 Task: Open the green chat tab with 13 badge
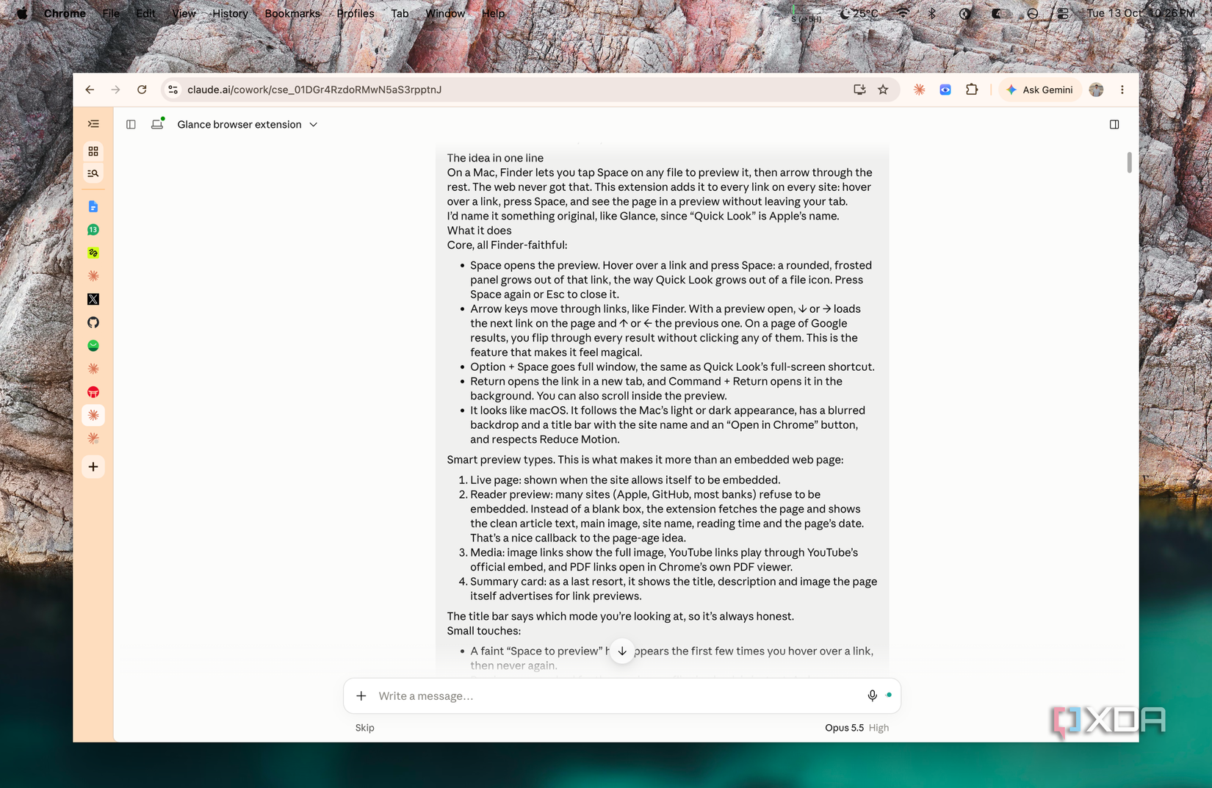[93, 230]
